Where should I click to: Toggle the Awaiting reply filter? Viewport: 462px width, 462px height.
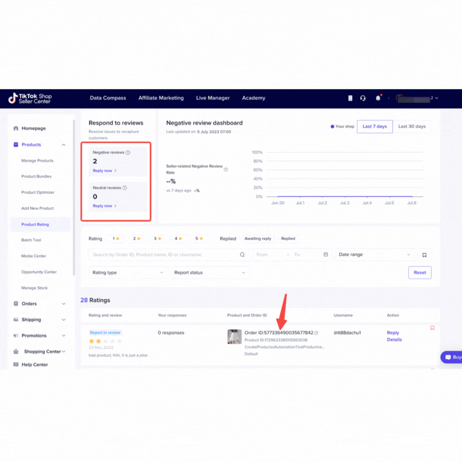pyautogui.click(x=258, y=238)
